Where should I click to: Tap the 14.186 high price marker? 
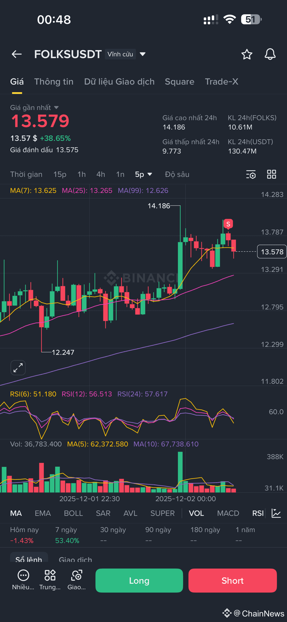click(x=159, y=206)
